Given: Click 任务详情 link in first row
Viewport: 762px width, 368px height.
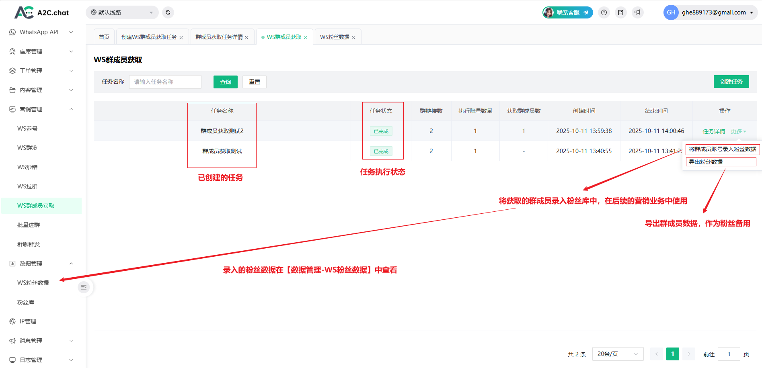Looking at the screenshot, I should pyautogui.click(x=714, y=131).
